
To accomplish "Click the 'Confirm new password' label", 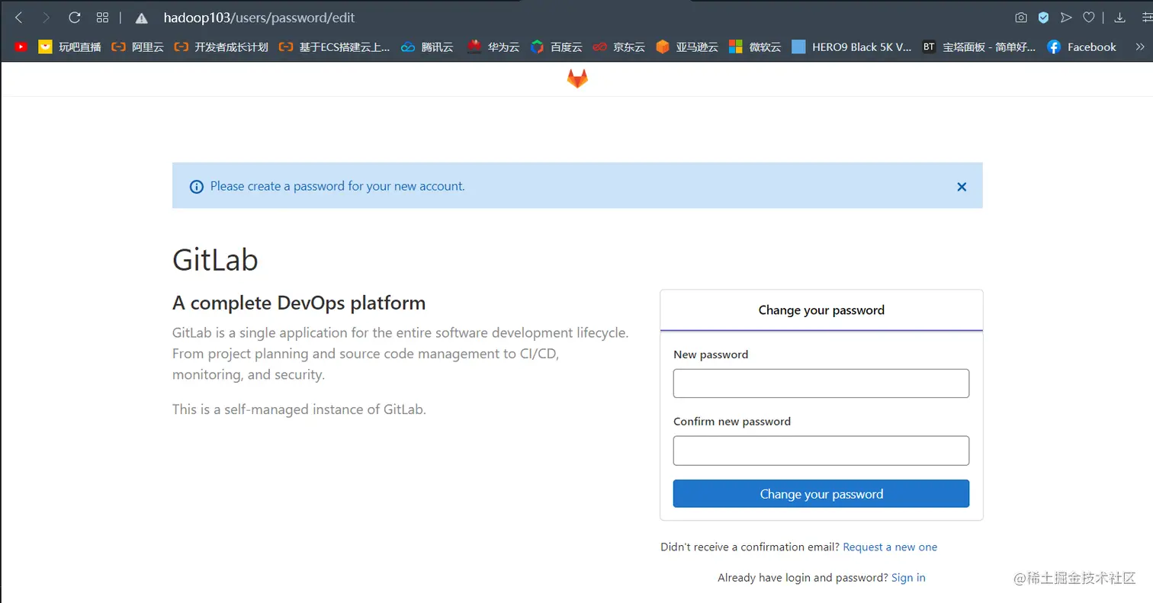I will pyautogui.click(x=732, y=422).
